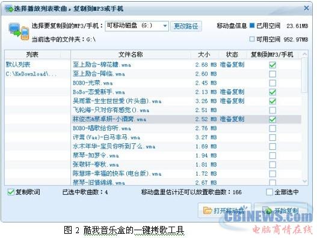
Task: Select 飞轮海-只对你有感觉().wma
Action: coord(111,110)
